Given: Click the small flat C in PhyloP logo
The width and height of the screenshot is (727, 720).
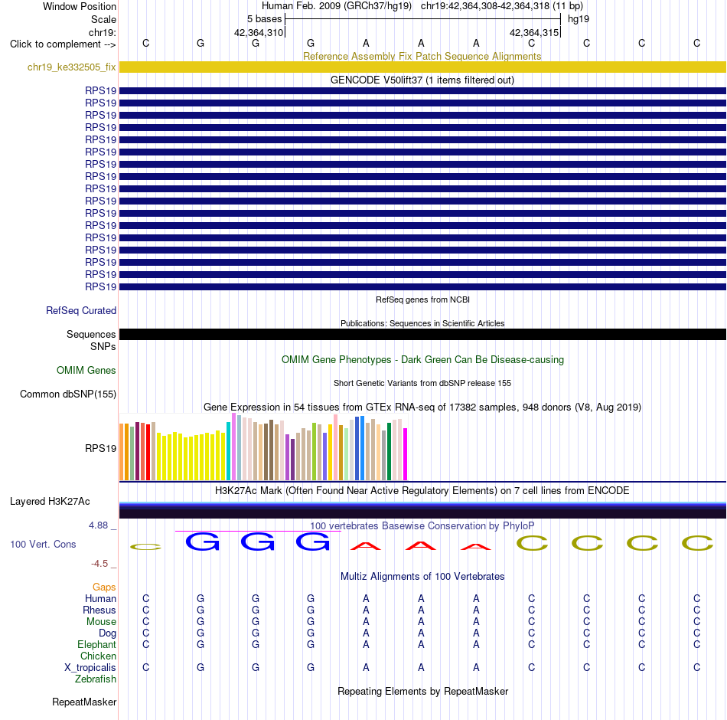Looking at the screenshot, I should [x=145, y=547].
